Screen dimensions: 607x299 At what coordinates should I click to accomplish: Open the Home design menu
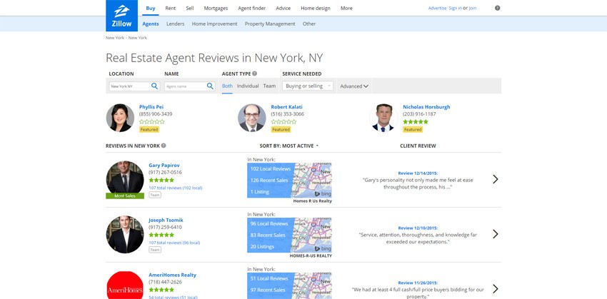point(316,8)
